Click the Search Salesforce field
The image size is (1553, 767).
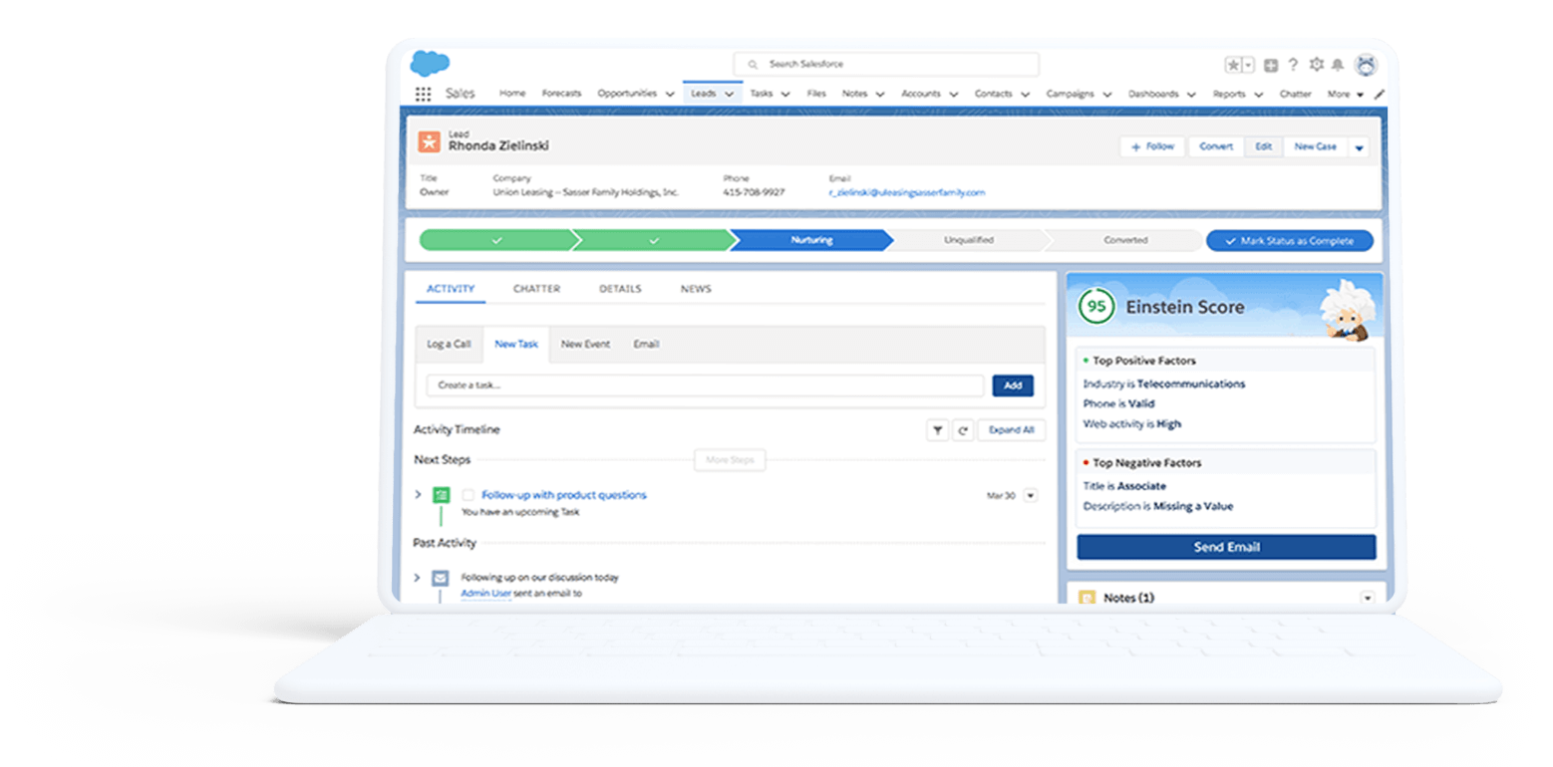(x=886, y=64)
